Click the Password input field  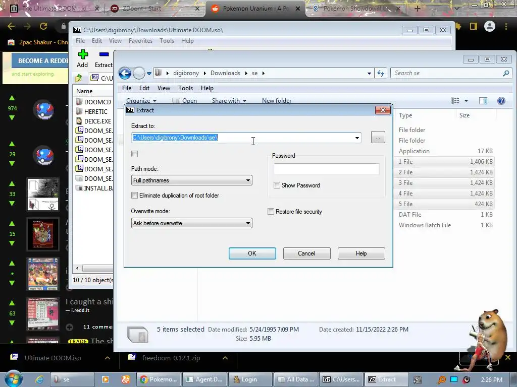tap(327, 169)
